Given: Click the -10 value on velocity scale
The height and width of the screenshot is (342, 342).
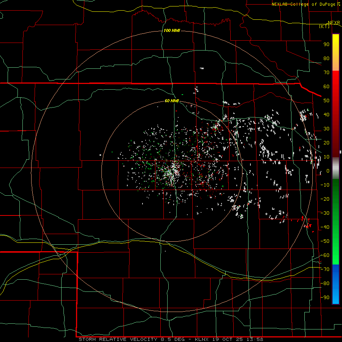Looking at the screenshot, I should [x=325, y=185].
